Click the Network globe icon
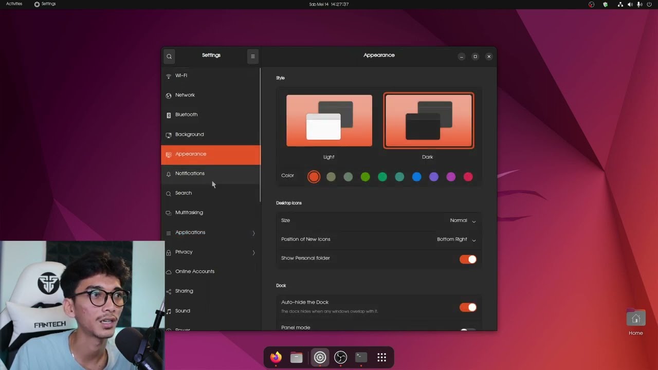This screenshot has width=658, height=370. click(169, 96)
